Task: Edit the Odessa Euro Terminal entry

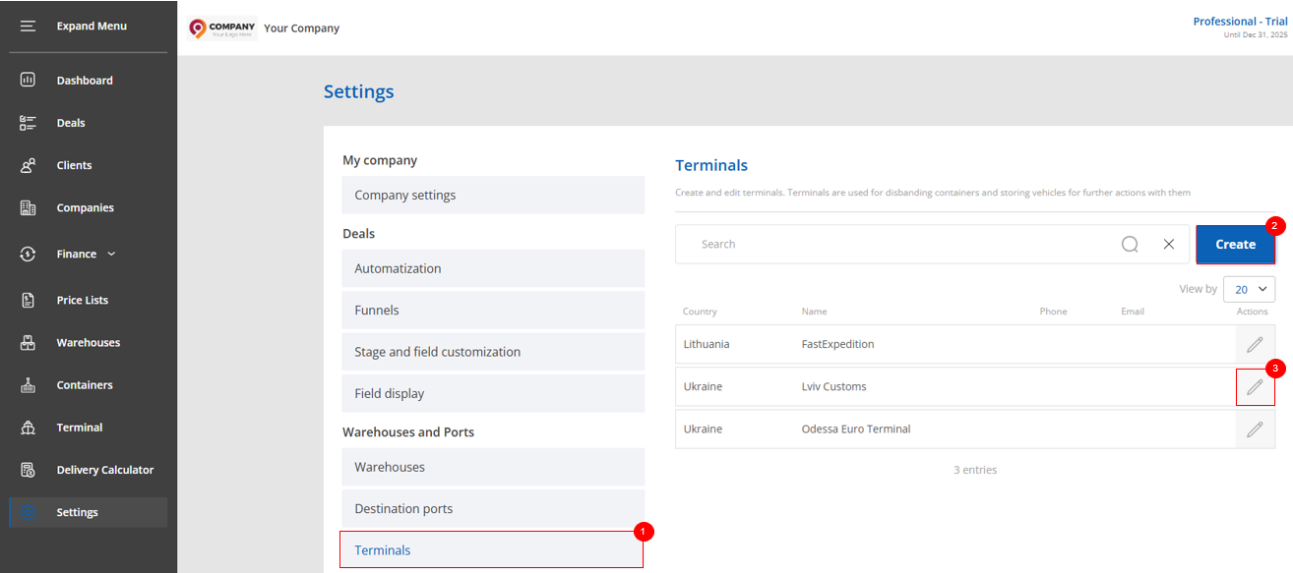Action: pos(1255,429)
